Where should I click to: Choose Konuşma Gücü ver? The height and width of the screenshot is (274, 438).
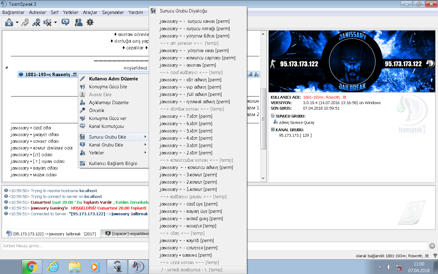113,118
